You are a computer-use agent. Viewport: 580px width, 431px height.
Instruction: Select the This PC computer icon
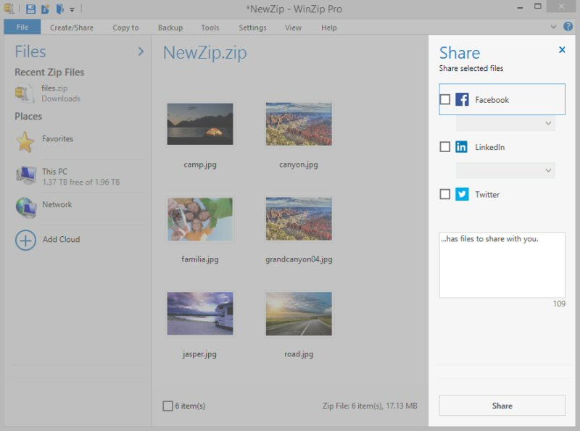[25, 175]
